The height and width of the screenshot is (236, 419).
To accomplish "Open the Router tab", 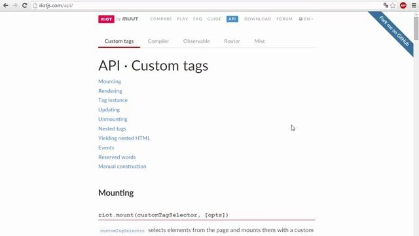I will (232, 41).
